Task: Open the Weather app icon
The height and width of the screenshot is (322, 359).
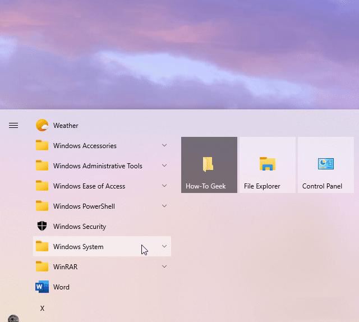Action: (42, 126)
